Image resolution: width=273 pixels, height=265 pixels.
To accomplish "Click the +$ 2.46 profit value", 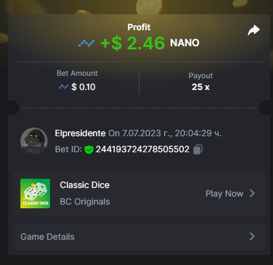I will (x=133, y=43).
